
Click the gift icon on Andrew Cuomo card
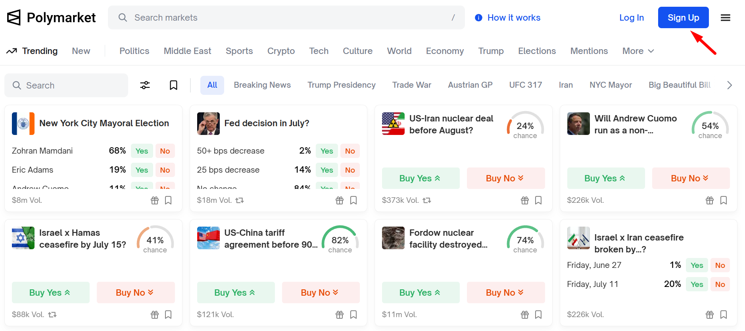710,200
